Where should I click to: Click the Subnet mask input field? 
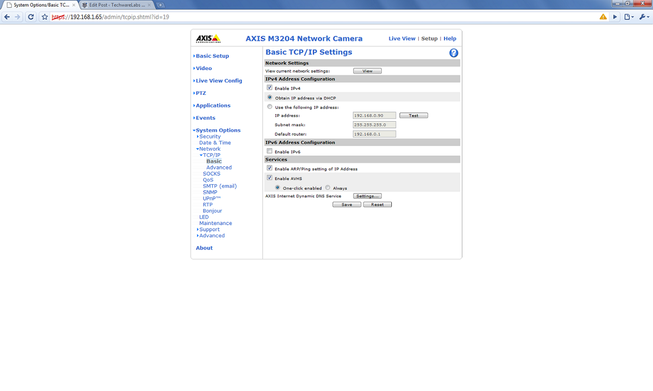click(374, 124)
